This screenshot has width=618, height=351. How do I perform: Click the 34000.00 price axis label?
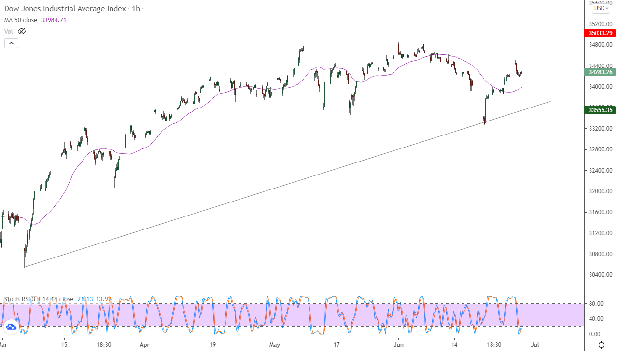coord(600,87)
